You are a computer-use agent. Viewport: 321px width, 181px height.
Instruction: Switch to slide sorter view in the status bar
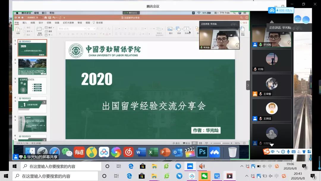(201, 143)
